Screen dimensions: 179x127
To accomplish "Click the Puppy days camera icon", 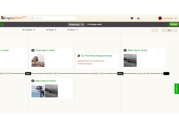I will pos(33,50).
